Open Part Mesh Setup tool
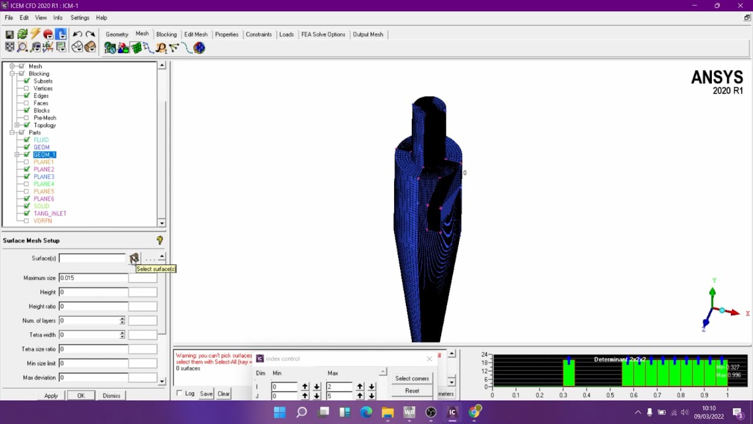The height and width of the screenshot is (424, 753). click(x=123, y=48)
